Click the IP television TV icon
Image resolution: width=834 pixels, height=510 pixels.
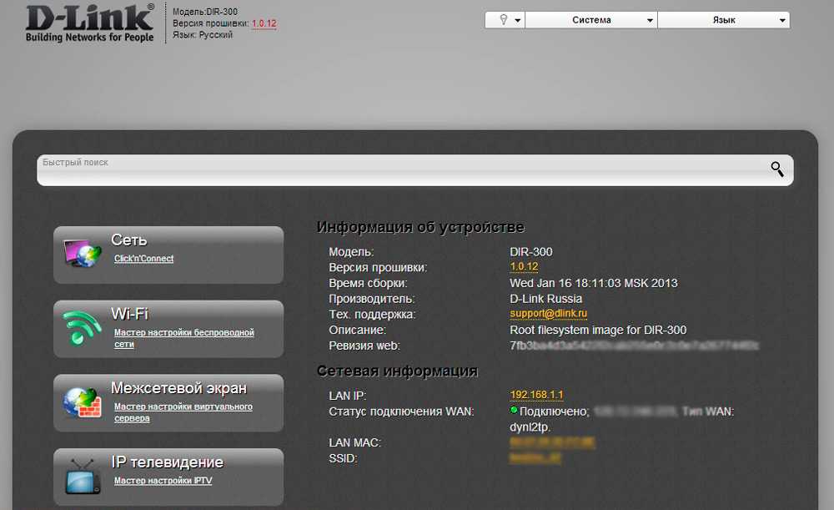click(x=83, y=477)
